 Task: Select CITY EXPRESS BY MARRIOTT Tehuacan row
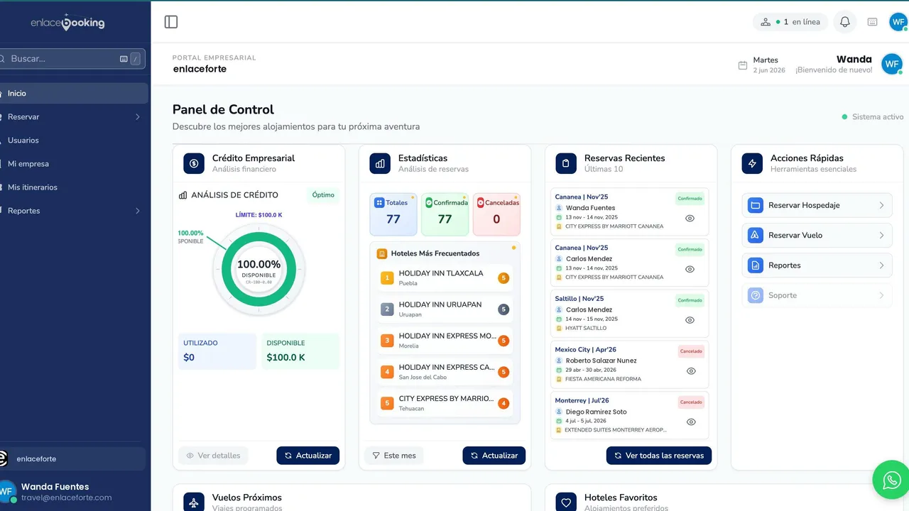[445, 403]
